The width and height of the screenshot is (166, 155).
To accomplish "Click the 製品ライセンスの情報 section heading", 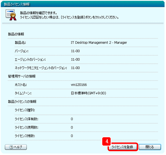I will 22,102.
